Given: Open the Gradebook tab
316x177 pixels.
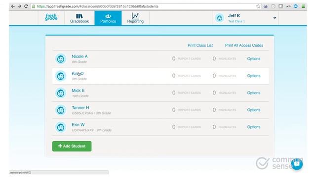Looking at the screenshot, I should 79,18.
